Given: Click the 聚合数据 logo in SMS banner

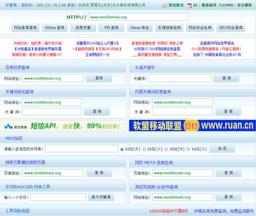Looking at the screenshot, I should (x=15, y=127).
